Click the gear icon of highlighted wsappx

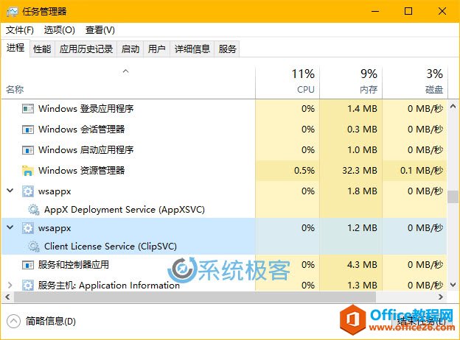pos(28,228)
